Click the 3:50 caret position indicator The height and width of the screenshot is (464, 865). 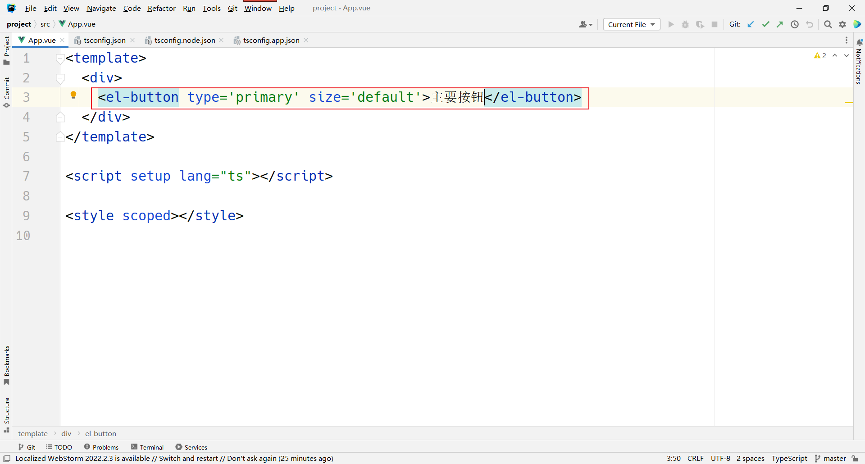(674, 459)
